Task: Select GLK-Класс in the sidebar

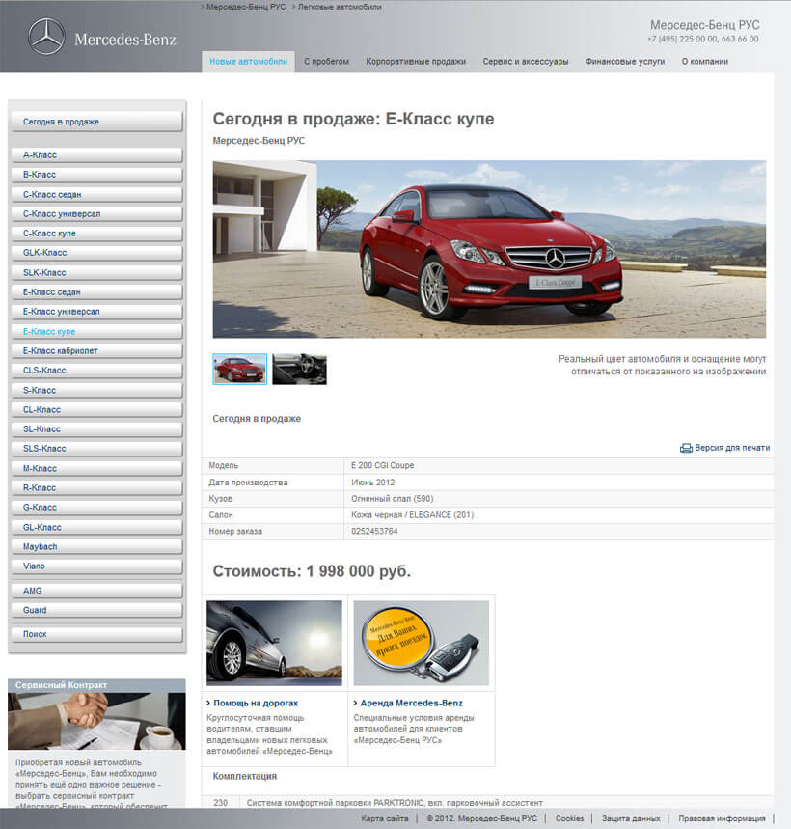Action: coord(96,253)
